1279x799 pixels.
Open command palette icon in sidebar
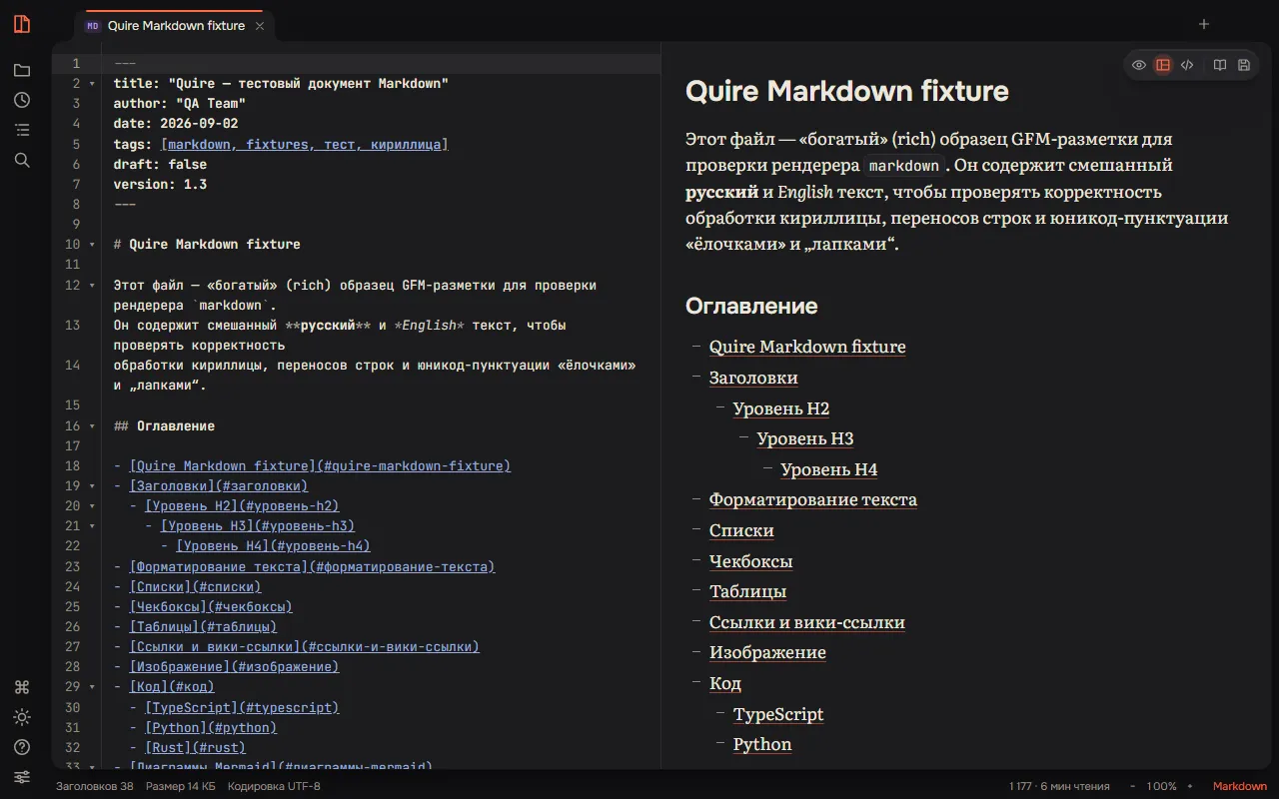click(22, 687)
